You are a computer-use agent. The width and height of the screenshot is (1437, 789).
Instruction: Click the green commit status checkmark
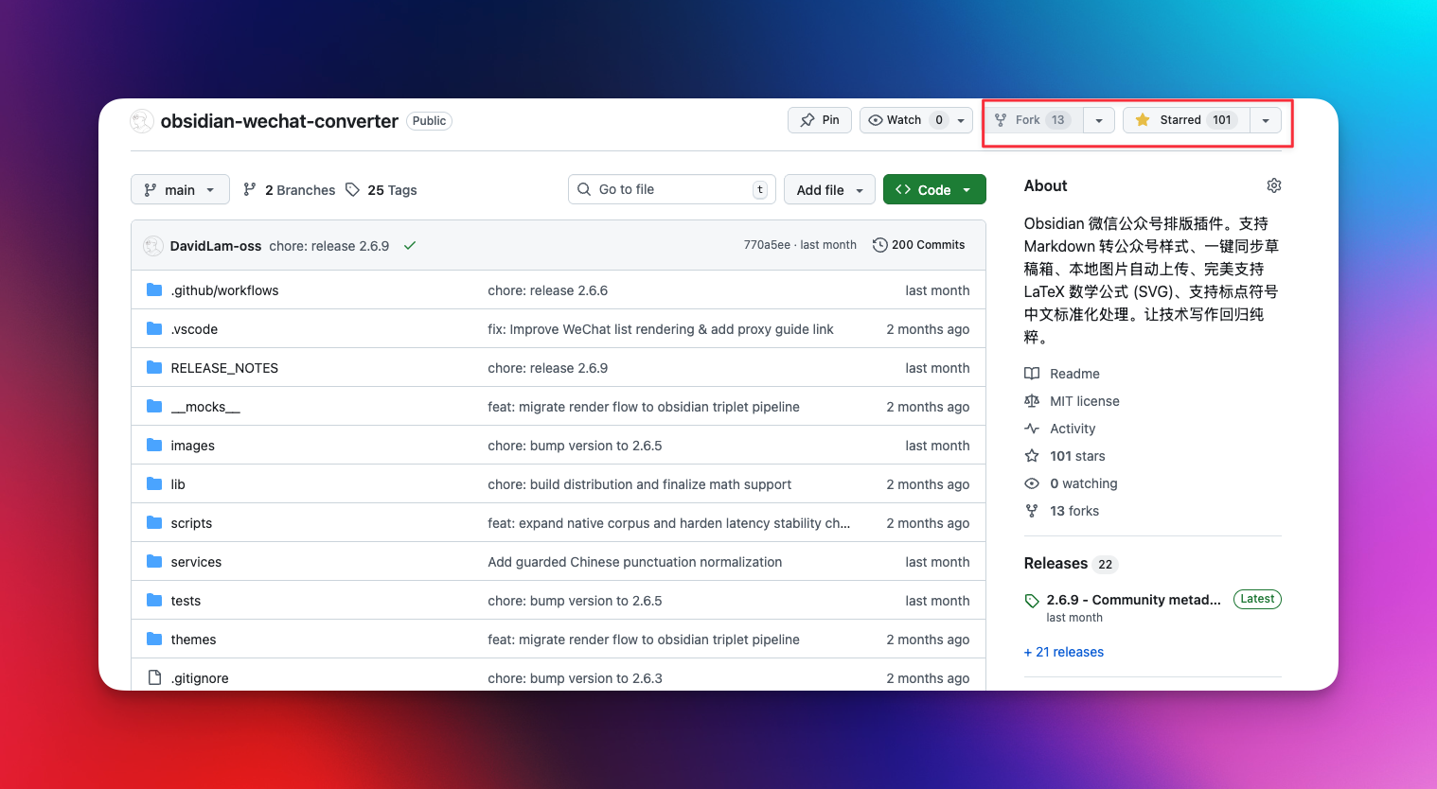pyautogui.click(x=410, y=245)
